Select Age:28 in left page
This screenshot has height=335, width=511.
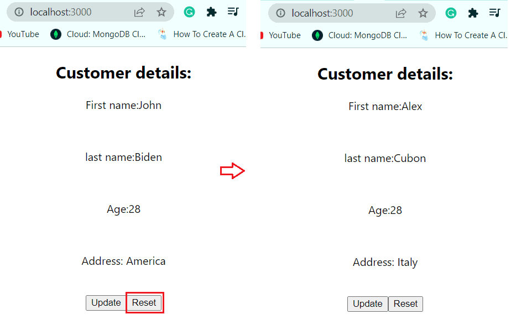(123, 209)
